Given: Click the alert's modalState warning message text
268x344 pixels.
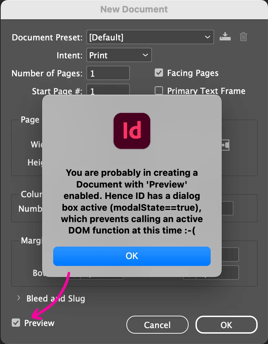Looking at the screenshot, I should click(x=132, y=201).
